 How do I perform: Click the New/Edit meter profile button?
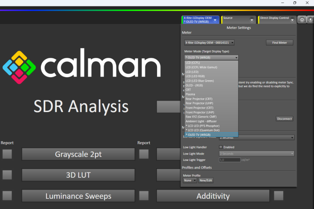click(x=206, y=180)
